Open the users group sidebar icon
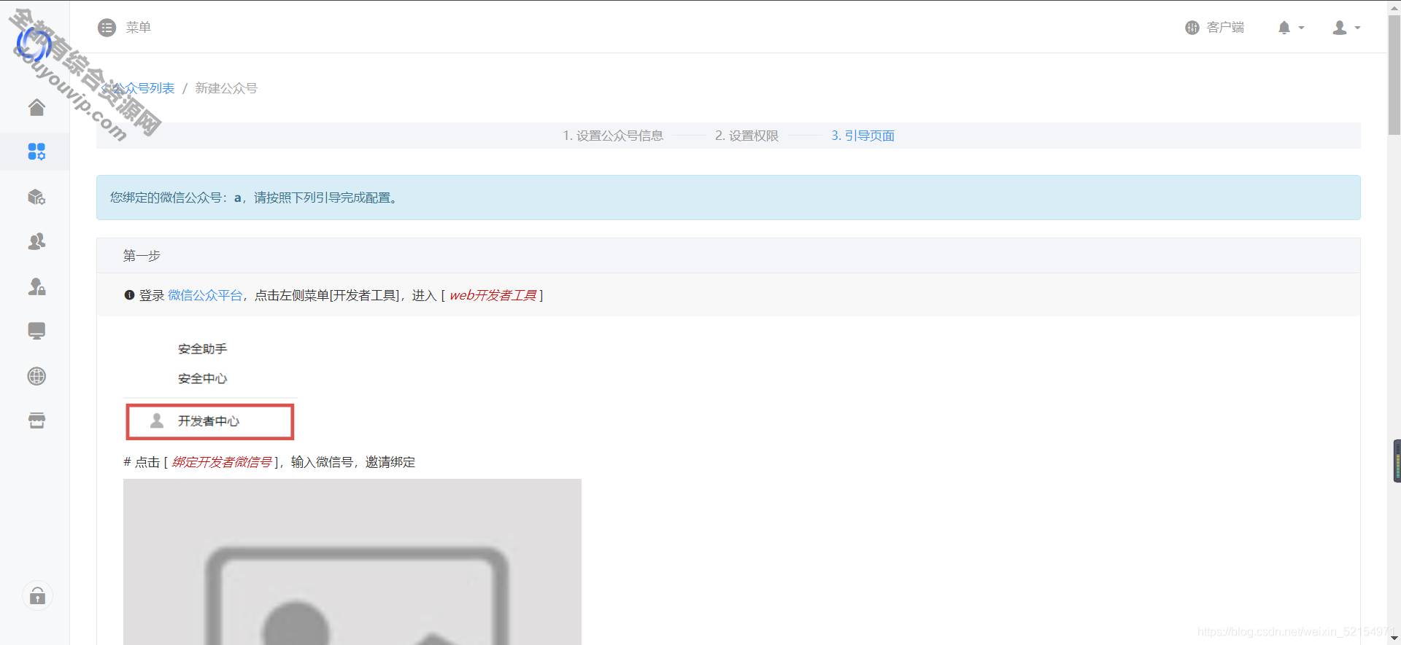 coord(36,241)
